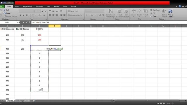Switch to Sheet2 tab
Screen dimensions: 187x105
coord(18,101)
